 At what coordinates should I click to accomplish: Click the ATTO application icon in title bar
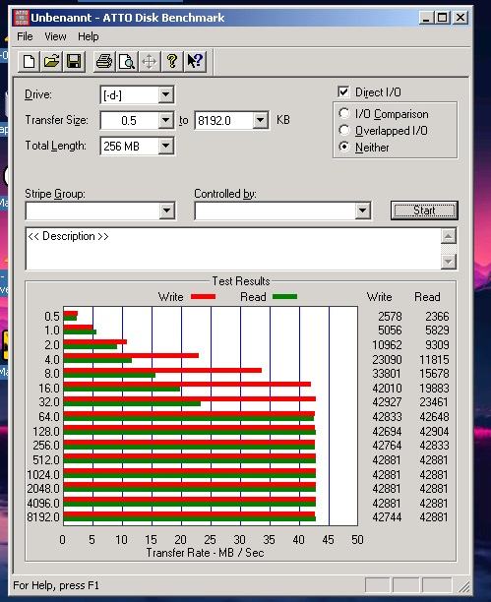click(x=21, y=18)
